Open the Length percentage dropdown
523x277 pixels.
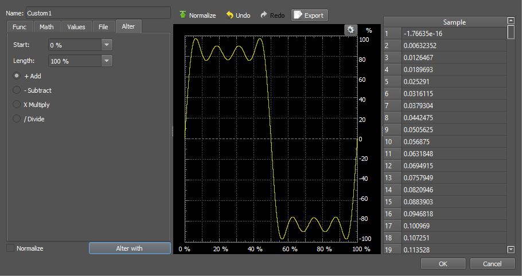[x=107, y=61]
